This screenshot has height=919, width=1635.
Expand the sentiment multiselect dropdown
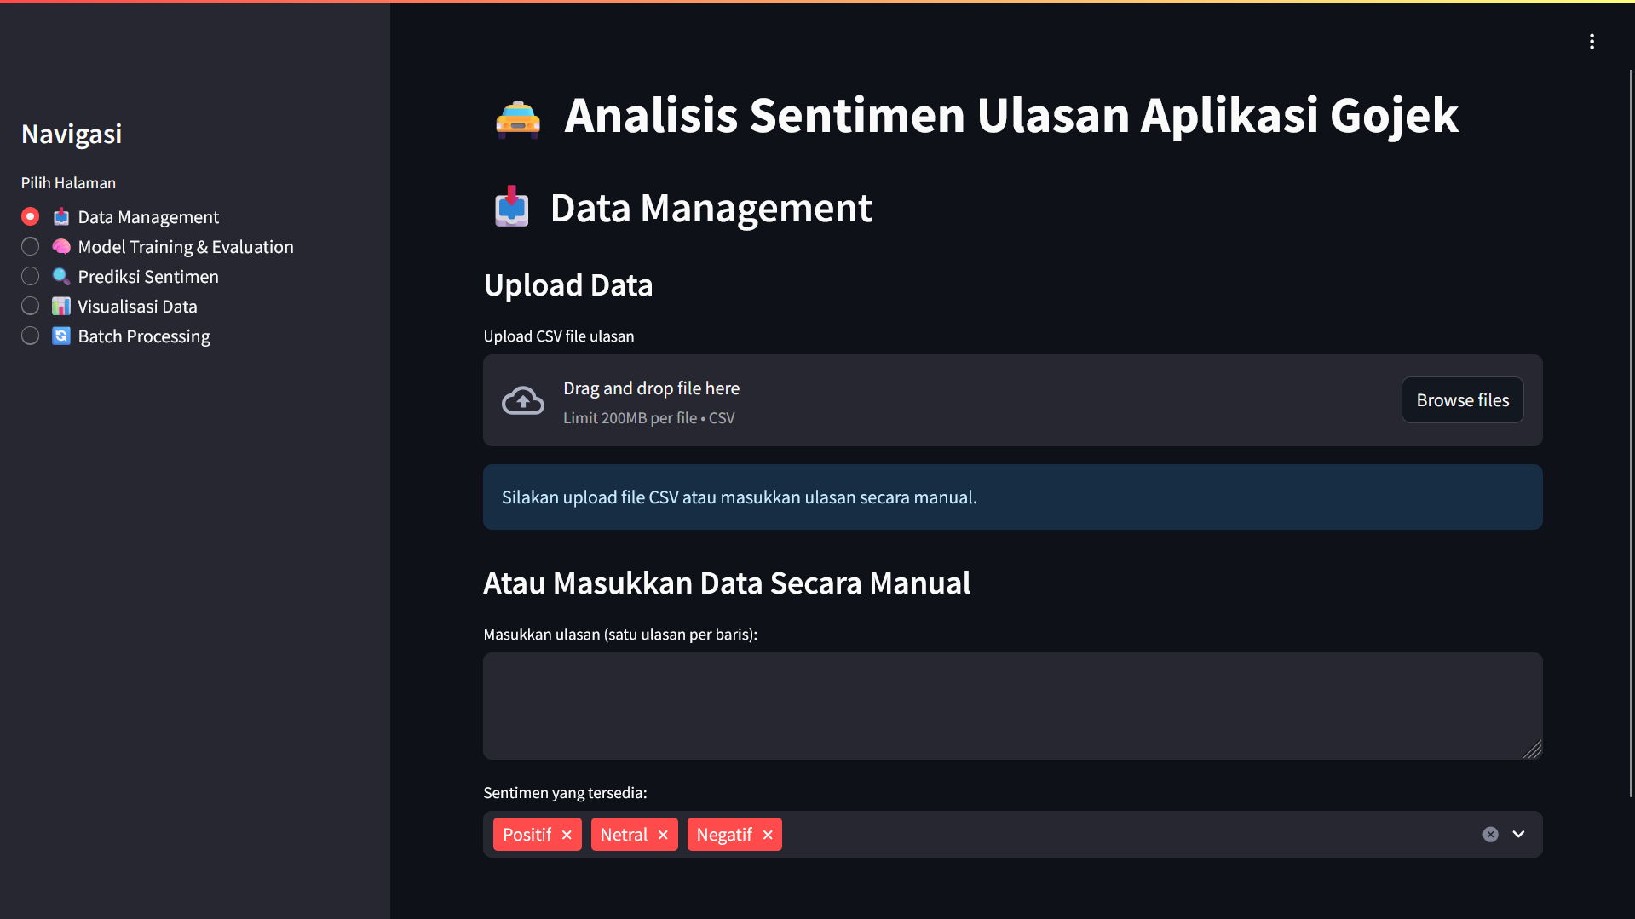tap(1518, 835)
